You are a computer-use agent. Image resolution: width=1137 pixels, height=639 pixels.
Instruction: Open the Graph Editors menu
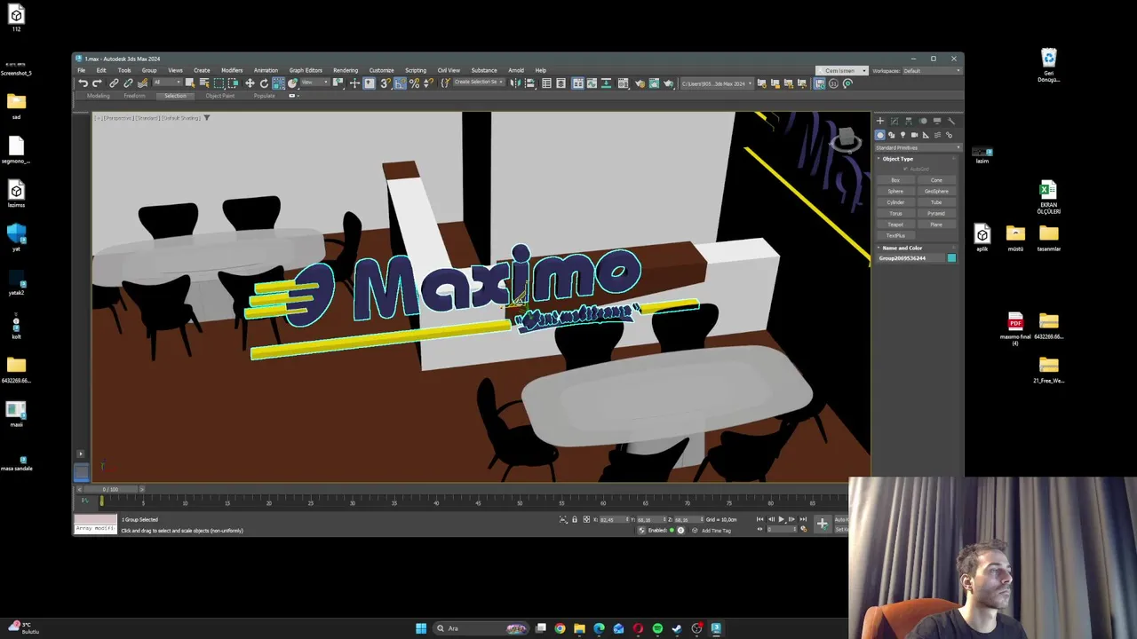coord(306,70)
